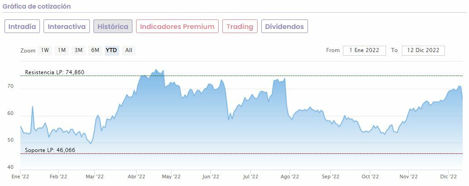Viewport: 469px width, 186px height.
Task: Set zoom to 1W
Action: point(45,50)
